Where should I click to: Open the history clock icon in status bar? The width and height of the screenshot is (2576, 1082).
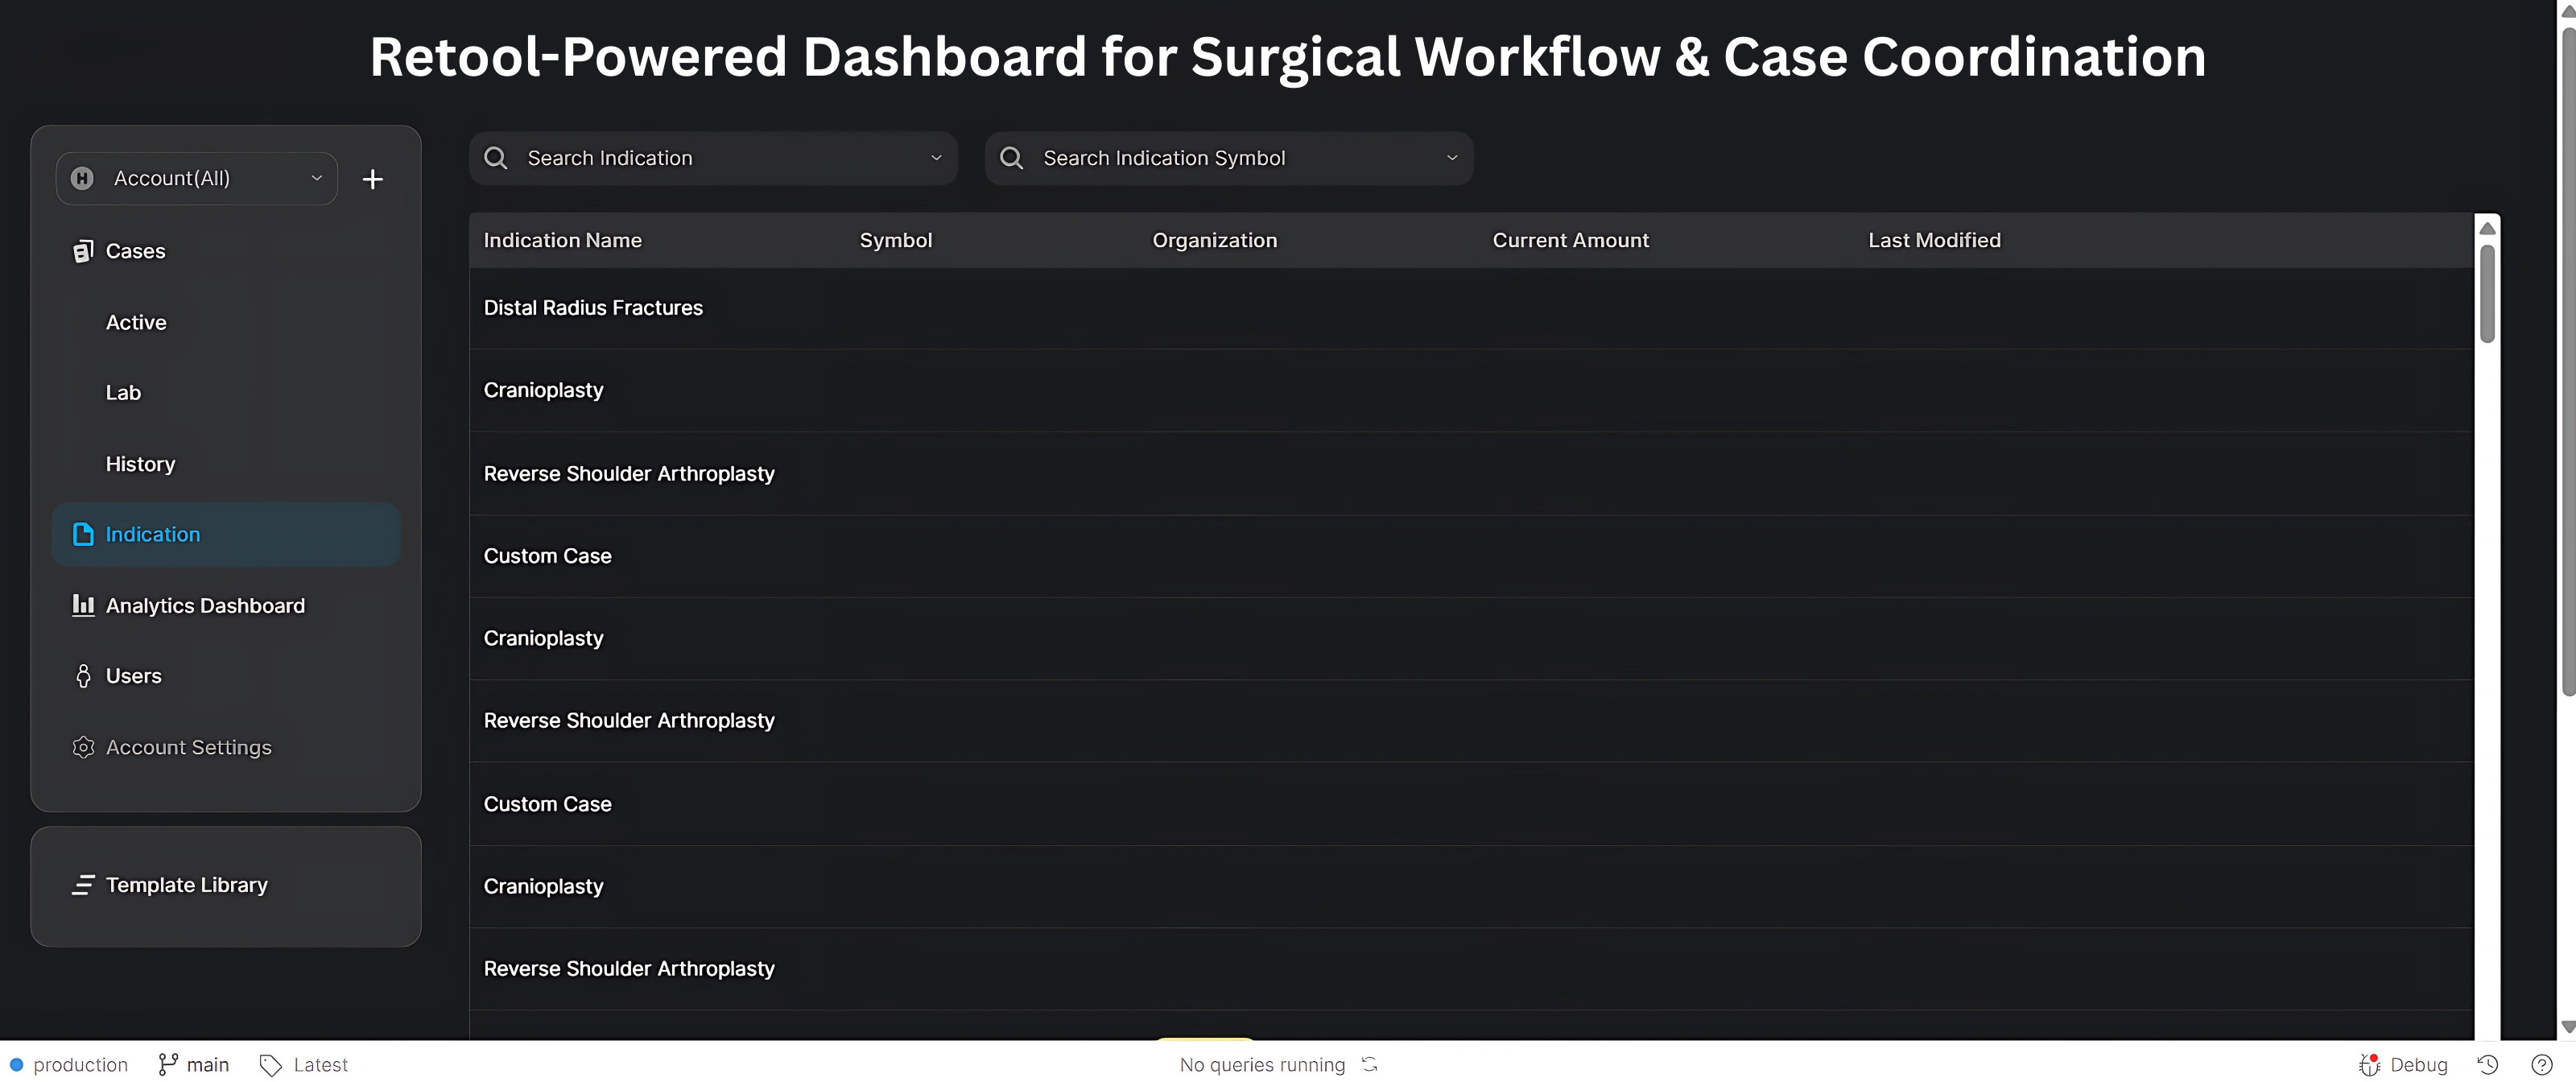click(2488, 1065)
